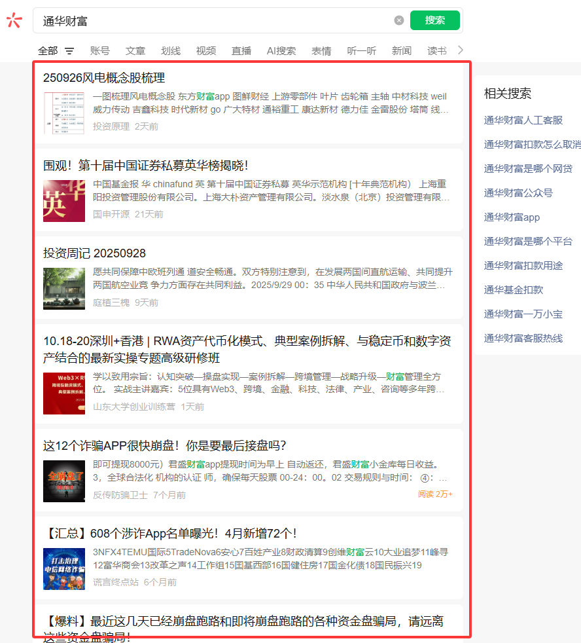Open the filter icon next to 全部
Image resolution: width=581 pixels, height=643 pixels.
pyautogui.click(x=69, y=51)
